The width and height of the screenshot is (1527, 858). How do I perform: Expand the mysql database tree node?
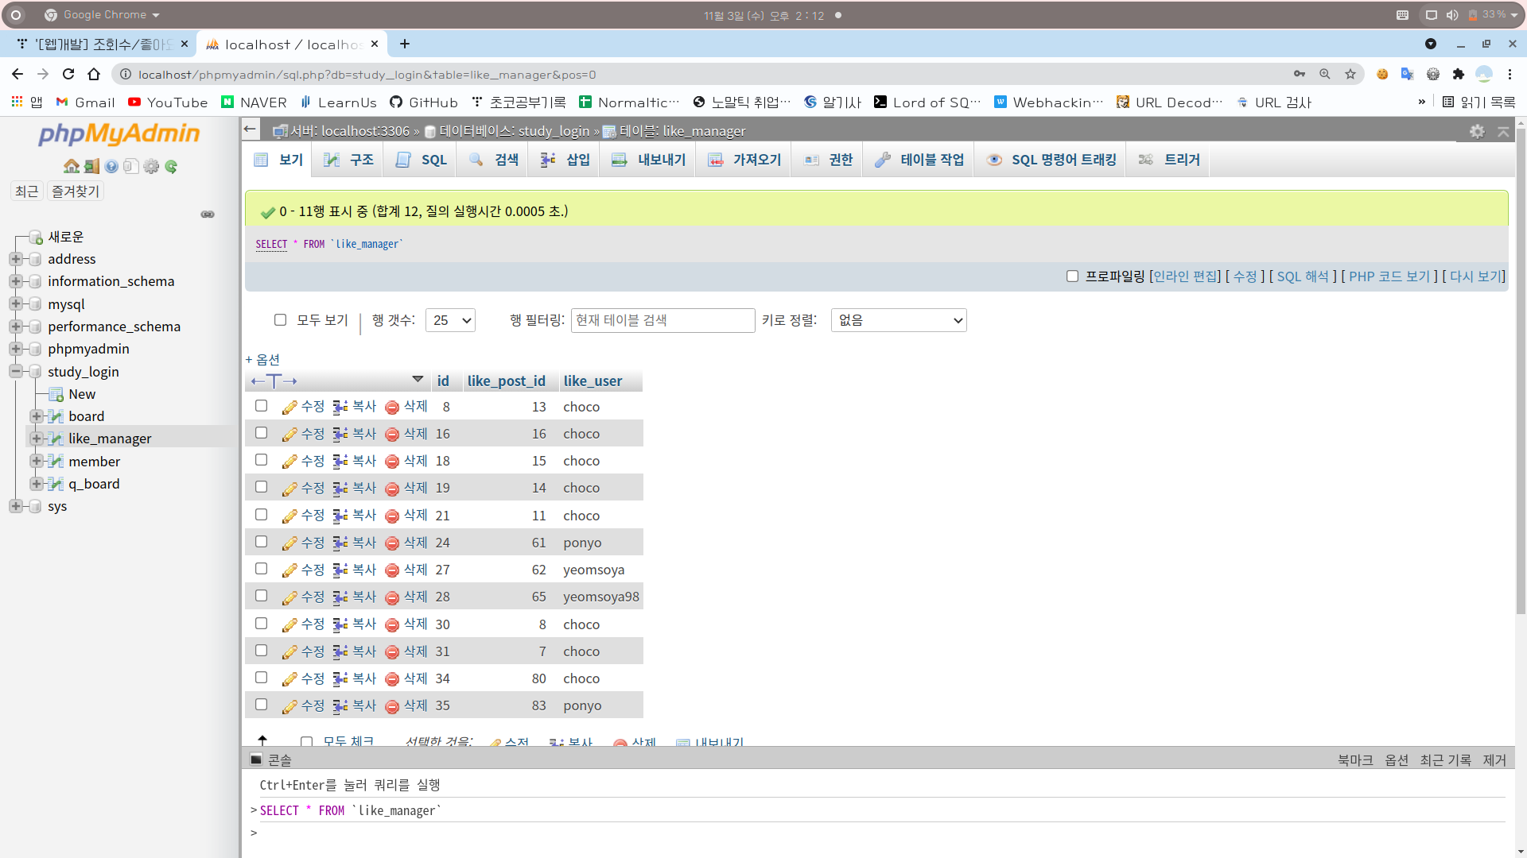point(15,304)
